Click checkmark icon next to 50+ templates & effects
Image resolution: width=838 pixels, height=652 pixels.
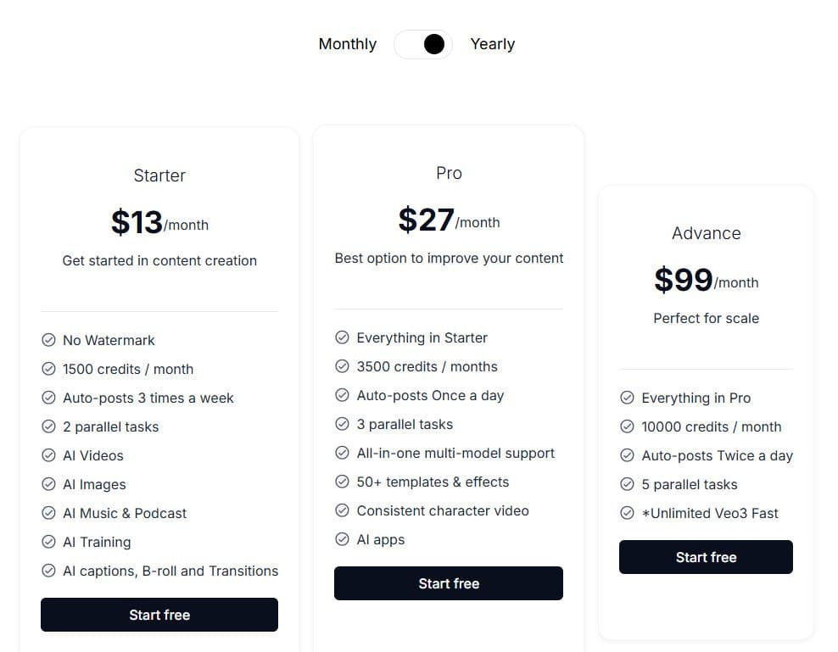[343, 482]
